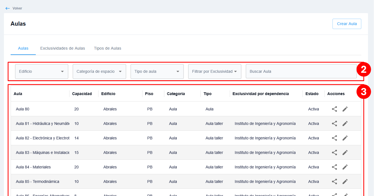Screen dimensions: 375x196
Task: Open the Categoría de espacio dropdown
Action: 99,71
